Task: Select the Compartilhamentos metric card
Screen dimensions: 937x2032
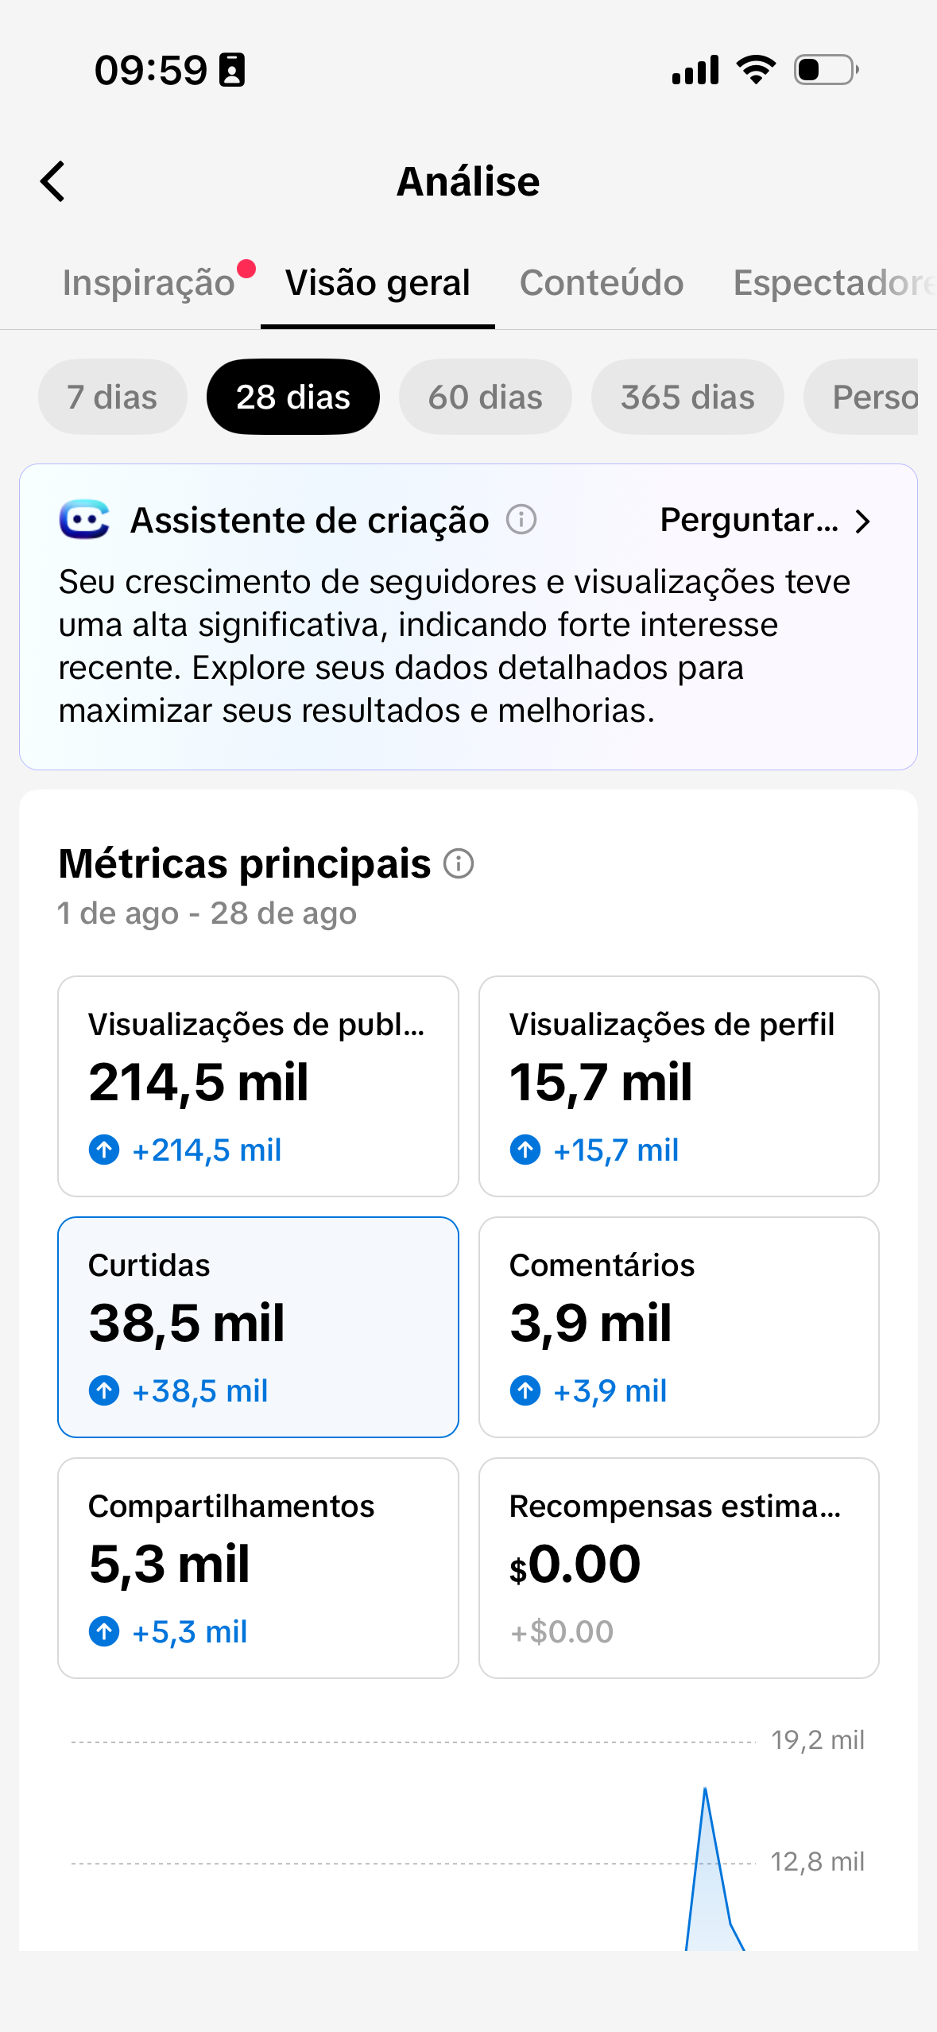Action: [258, 1568]
